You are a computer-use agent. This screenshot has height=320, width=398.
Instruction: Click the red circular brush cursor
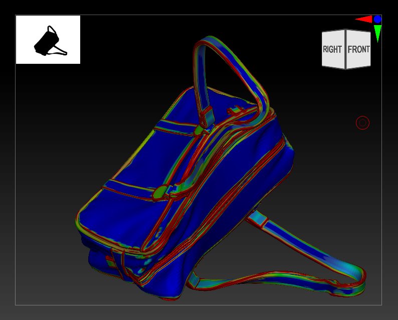point(362,123)
